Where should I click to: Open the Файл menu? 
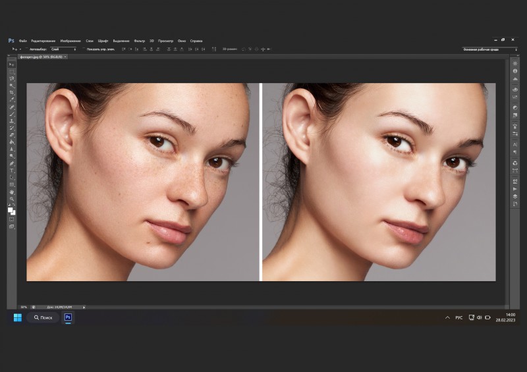tap(23, 41)
